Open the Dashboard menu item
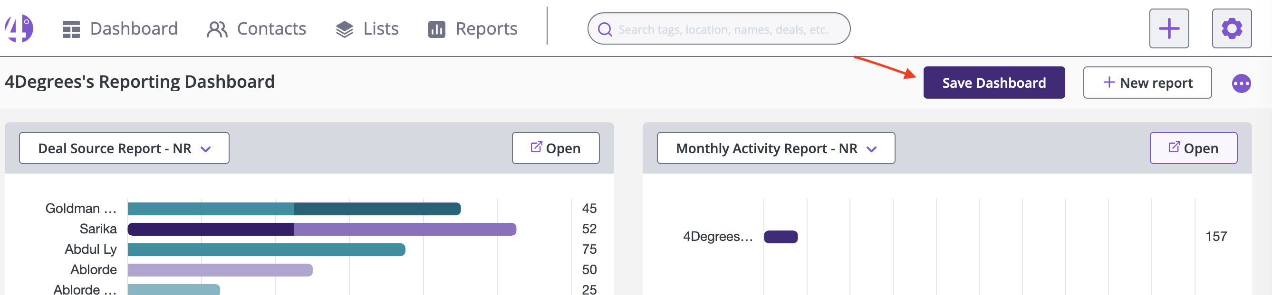1272x295 pixels. click(120, 28)
